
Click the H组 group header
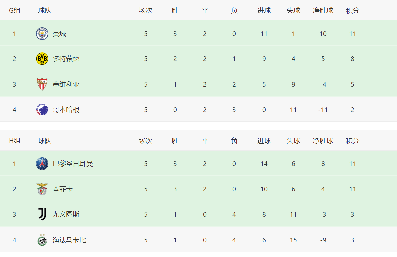[15, 141]
